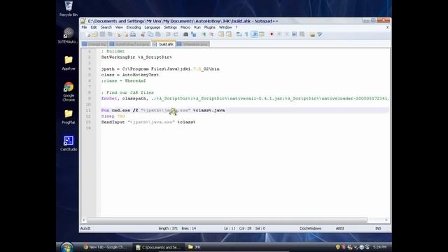Viewport: 448px width, 252px height.
Task: Print the document using the toolbar icon
Action: point(133,34)
